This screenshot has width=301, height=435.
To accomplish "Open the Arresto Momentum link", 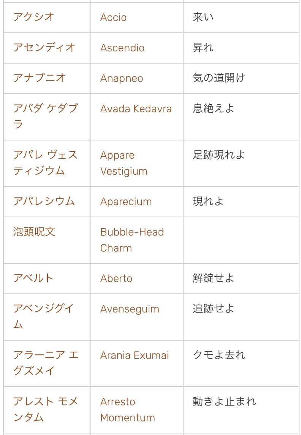I will 118,402.
